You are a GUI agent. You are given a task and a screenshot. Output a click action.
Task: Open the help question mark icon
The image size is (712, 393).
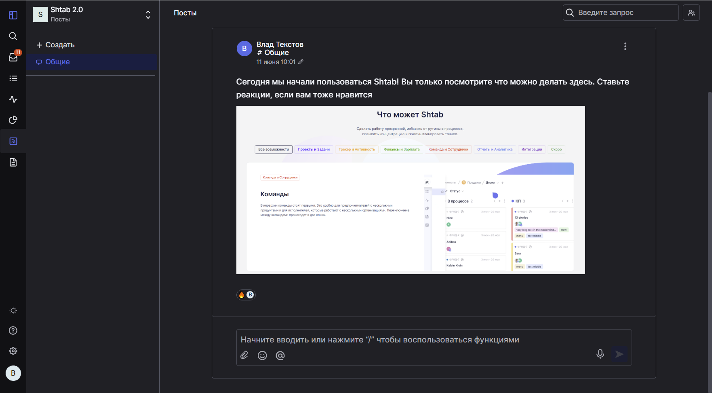click(x=13, y=331)
